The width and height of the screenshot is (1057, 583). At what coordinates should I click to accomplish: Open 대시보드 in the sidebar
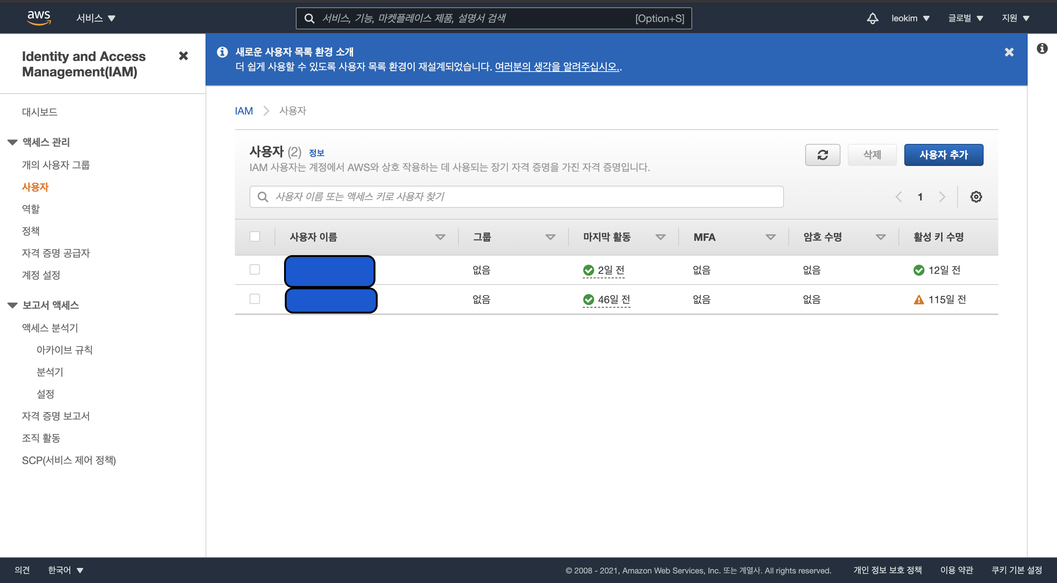point(40,112)
